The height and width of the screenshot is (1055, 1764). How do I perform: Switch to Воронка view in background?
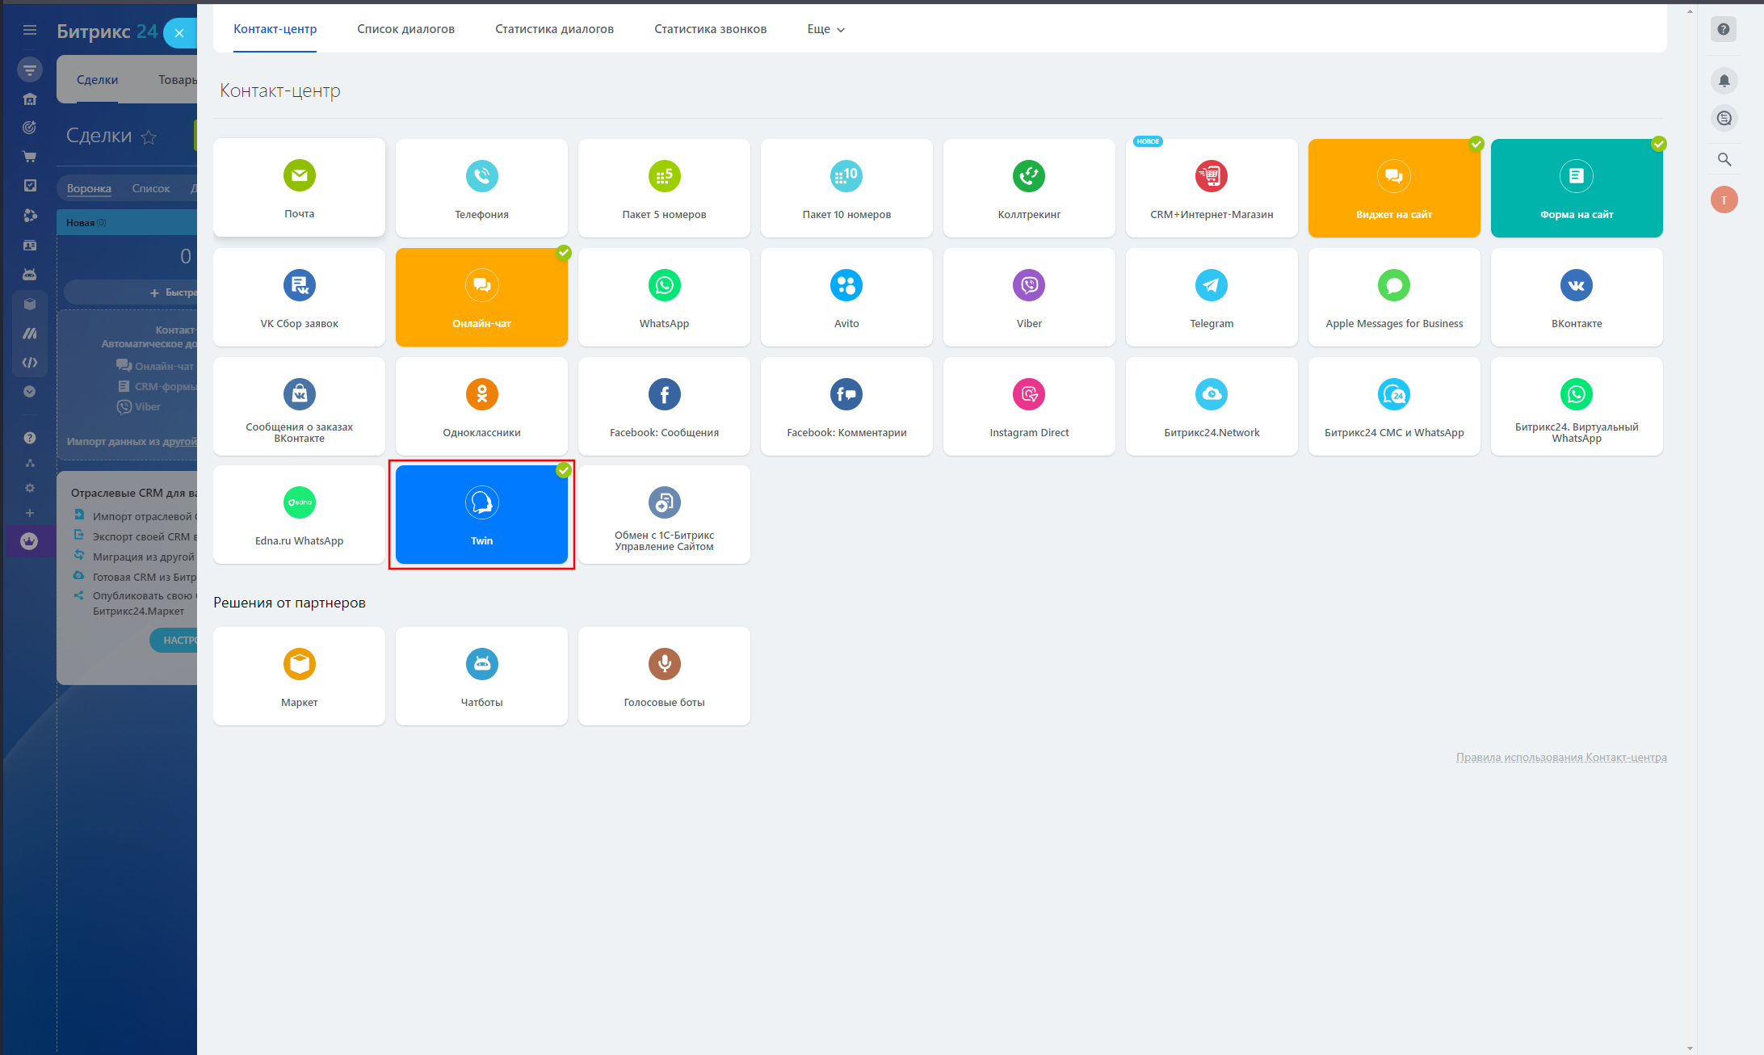(x=89, y=188)
